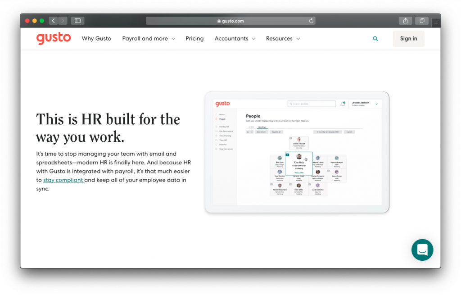Show the Safari tab overview
Screen dimensions: 461x295
pos(422,21)
